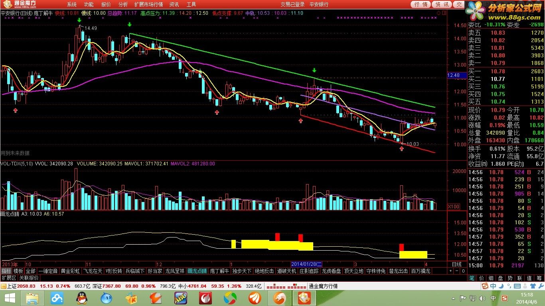Viewport: 545px width, 306px height.
Task: Switch to the 兵临城下 indicator tab
Action: click(x=135, y=271)
